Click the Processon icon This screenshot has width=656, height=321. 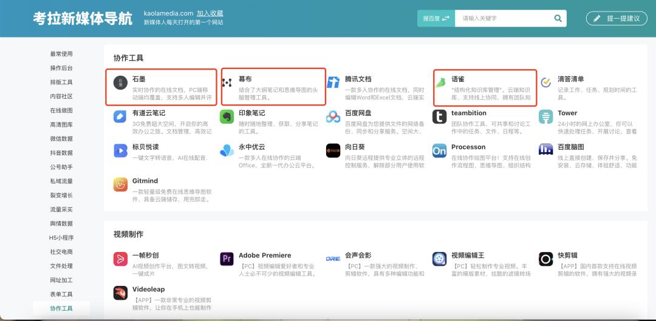[x=439, y=150]
